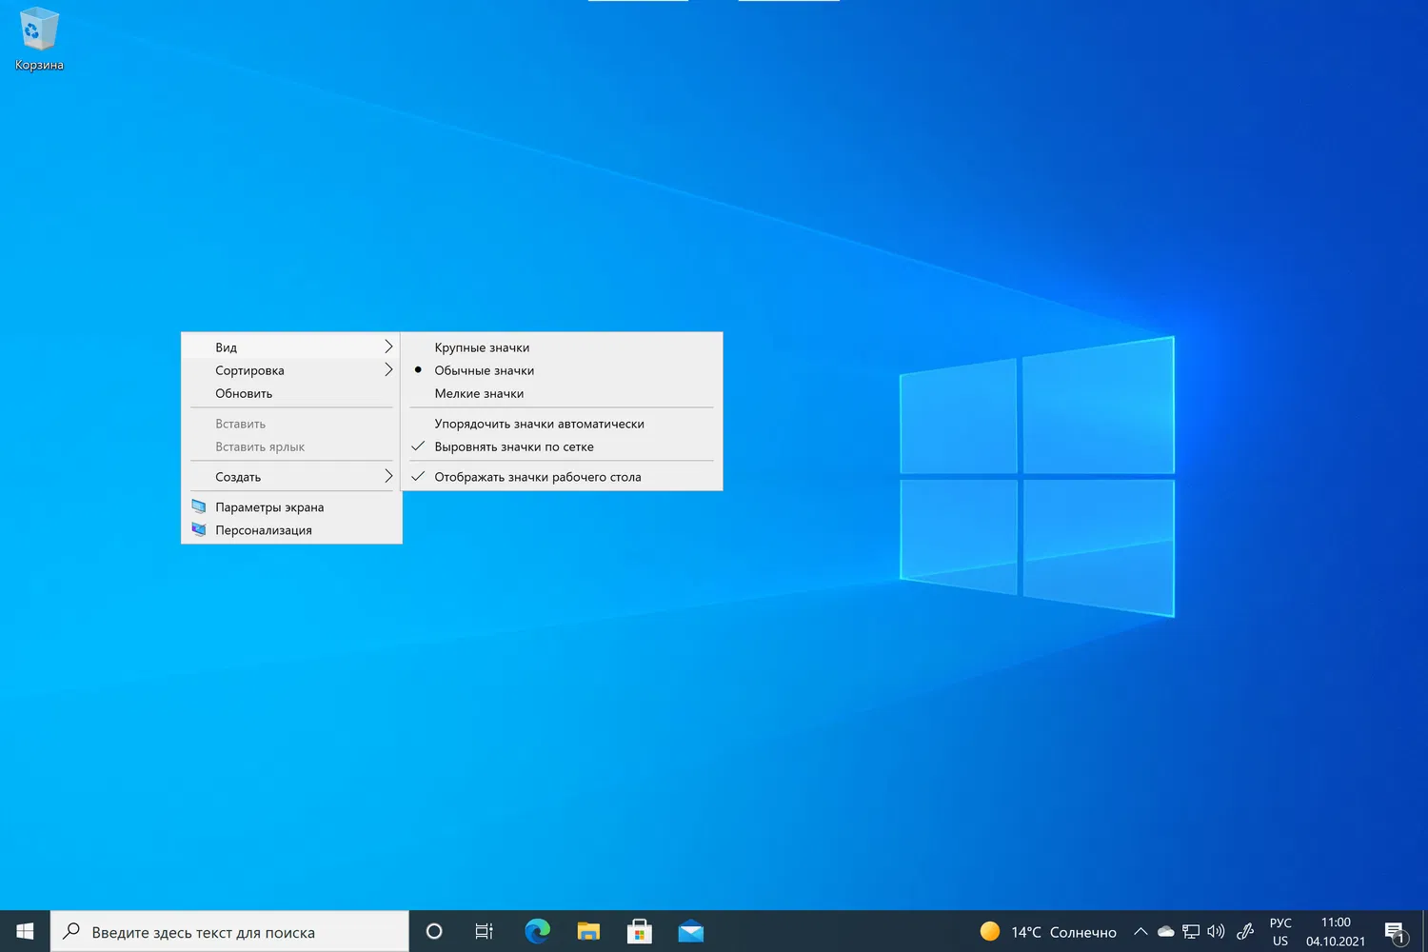Toggle "Отображать значки рабочего стола"
This screenshot has width=1428, height=952.
click(x=538, y=477)
